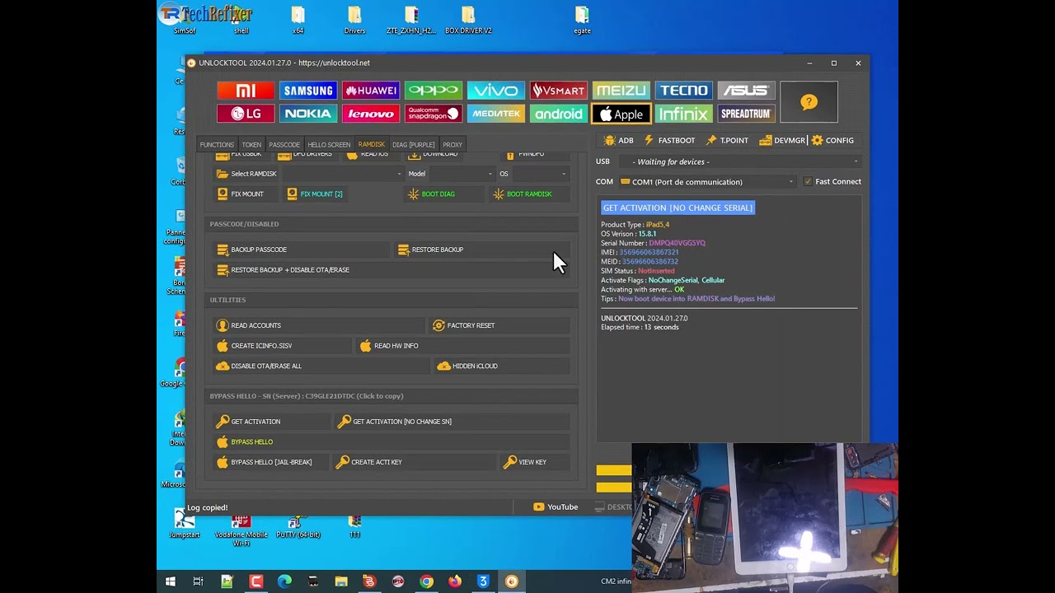The image size is (1055, 593).
Task: Open the PROXY tab
Action: 452,145
